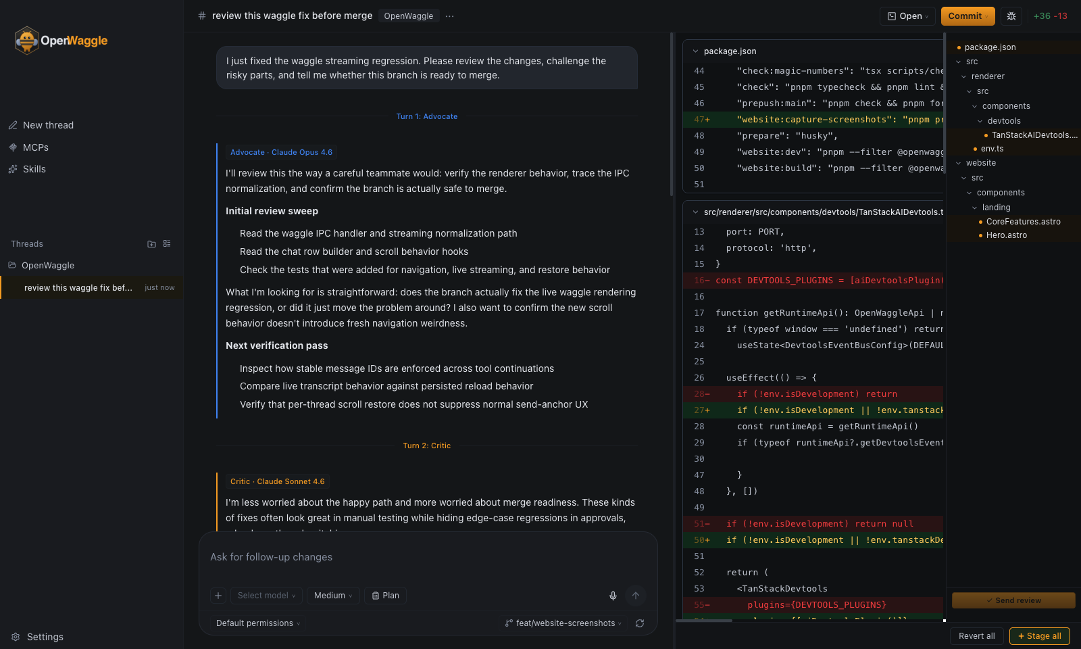1081x649 pixels.
Task: Click Stage all
Action: point(1039,636)
